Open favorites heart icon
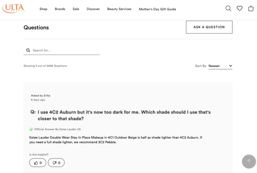Viewport: 257px width, 173px height. (240, 9)
